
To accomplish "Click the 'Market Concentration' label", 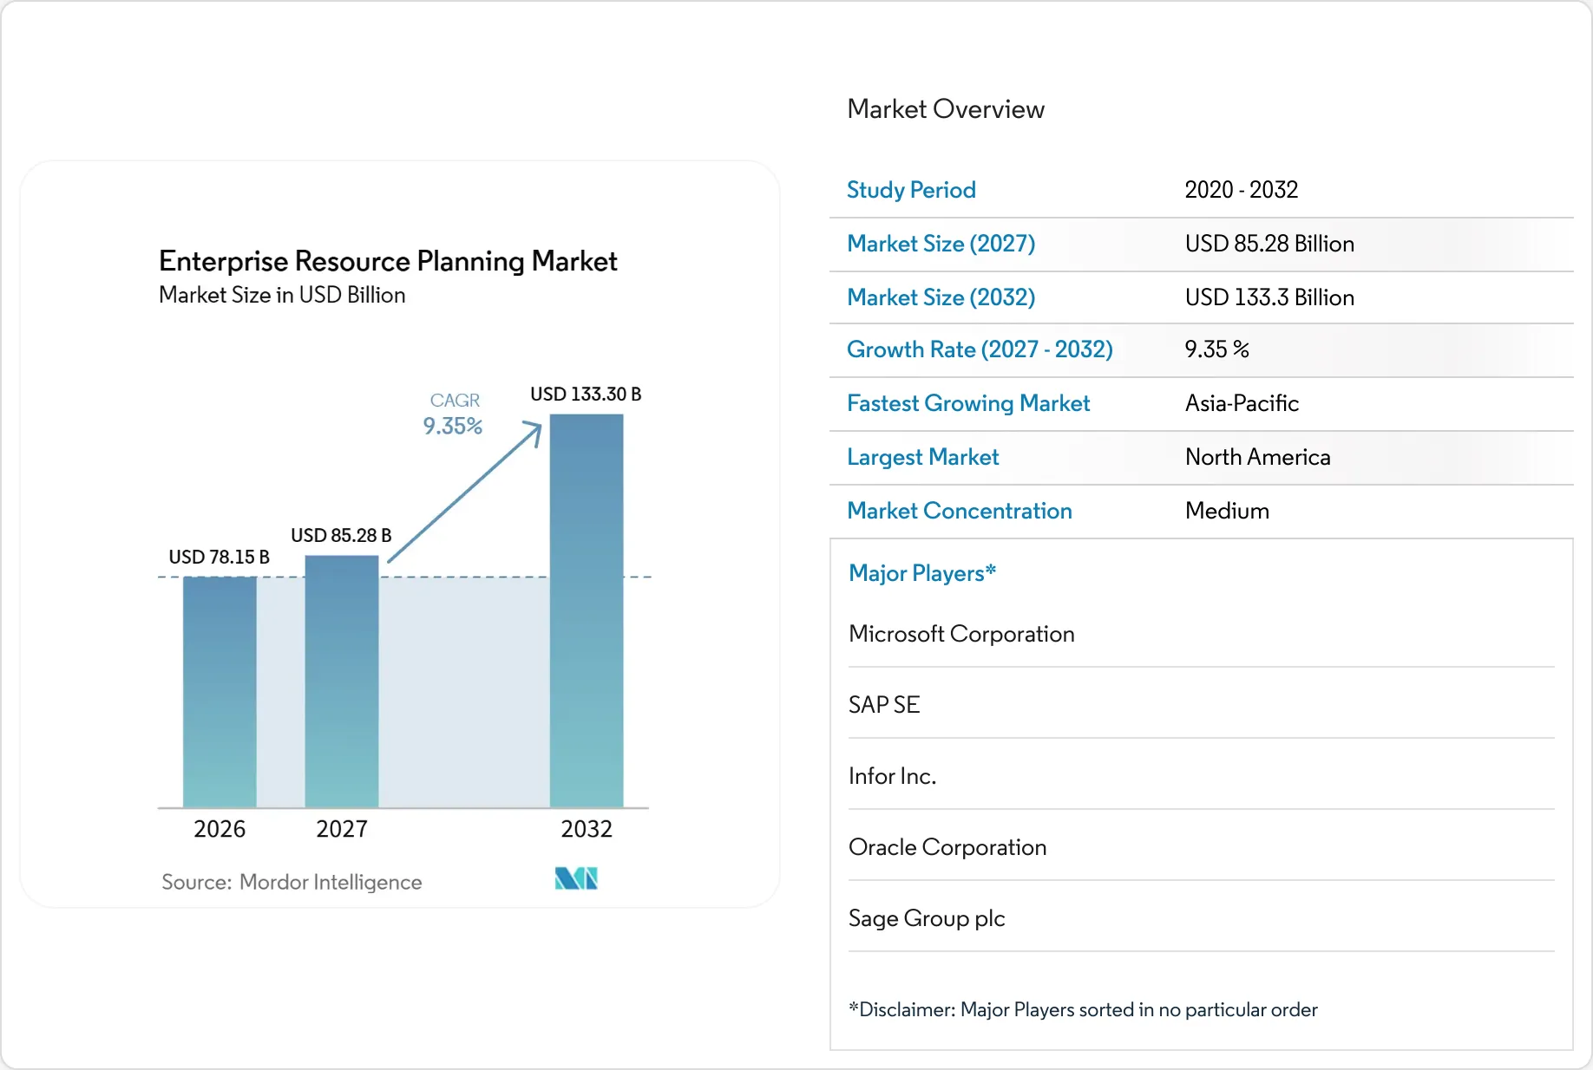I will [x=960, y=511].
